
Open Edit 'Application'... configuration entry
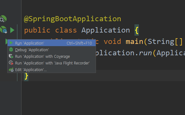click(51, 70)
